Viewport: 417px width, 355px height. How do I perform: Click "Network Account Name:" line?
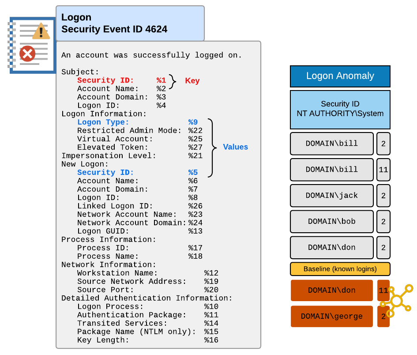click(140, 214)
